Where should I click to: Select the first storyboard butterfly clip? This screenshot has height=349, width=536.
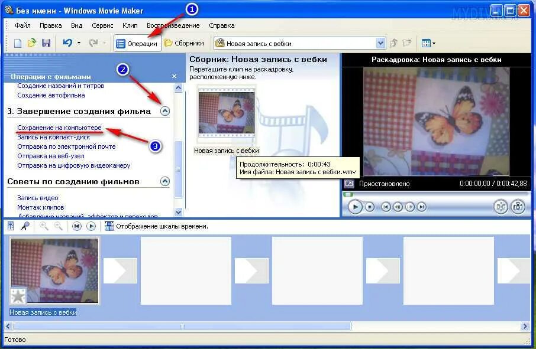(x=54, y=270)
